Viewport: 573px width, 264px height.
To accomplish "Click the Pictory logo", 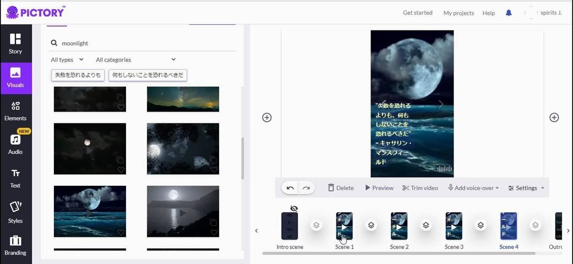I will pyautogui.click(x=36, y=12).
